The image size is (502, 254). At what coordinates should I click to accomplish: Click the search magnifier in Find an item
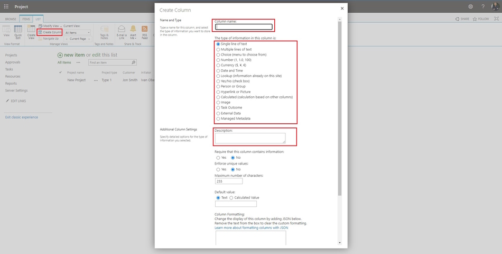click(x=134, y=62)
